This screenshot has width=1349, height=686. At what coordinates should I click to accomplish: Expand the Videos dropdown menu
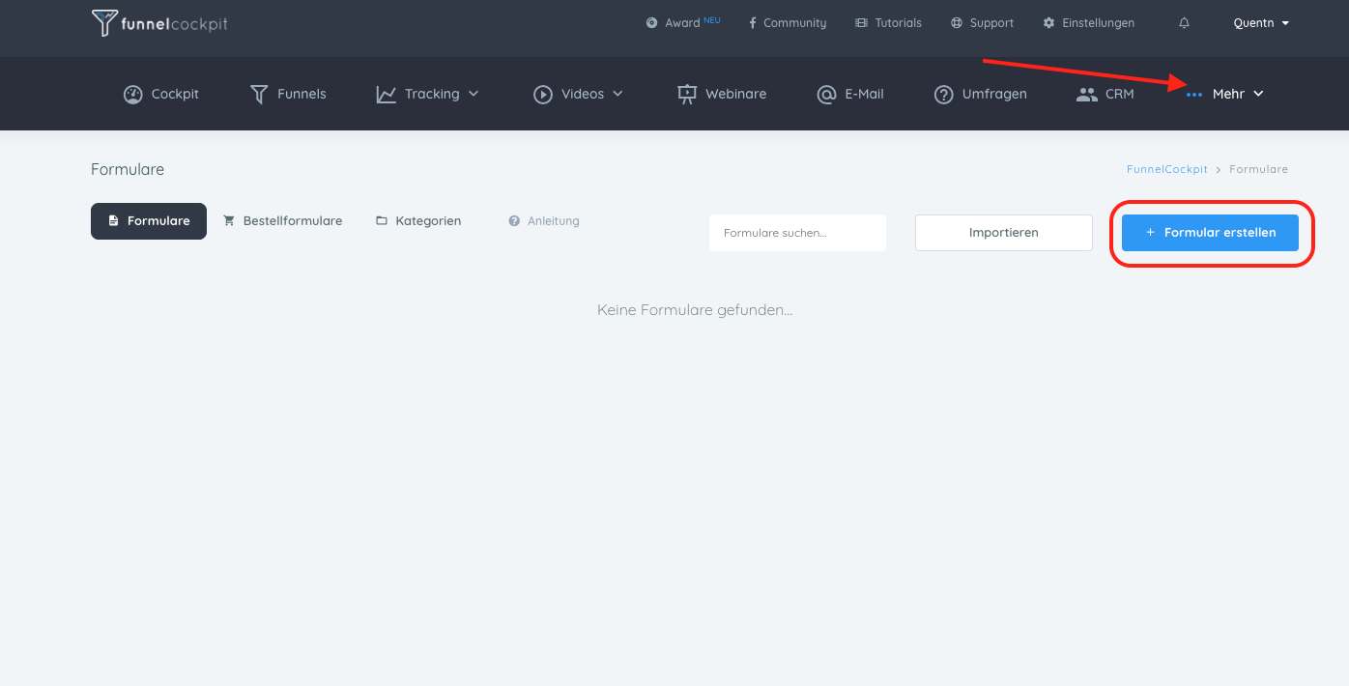[x=579, y=94]
